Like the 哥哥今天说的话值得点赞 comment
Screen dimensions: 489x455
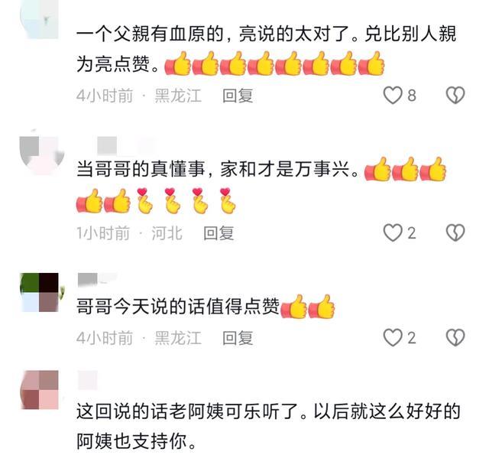(393, 338)
